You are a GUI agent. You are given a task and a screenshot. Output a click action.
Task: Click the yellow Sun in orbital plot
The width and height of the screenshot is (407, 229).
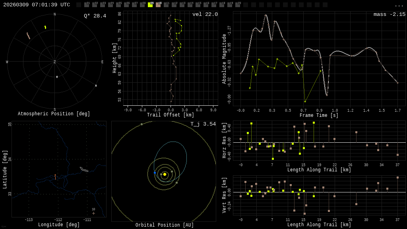pos(165,174)
